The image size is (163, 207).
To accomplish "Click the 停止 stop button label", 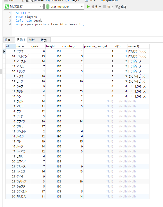I will click(x=110, y=7).
